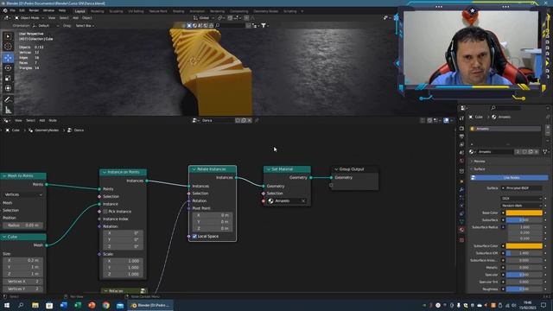553x311 pixels.
Task: Click the Use Nodes button
Action: click(511, 178)
